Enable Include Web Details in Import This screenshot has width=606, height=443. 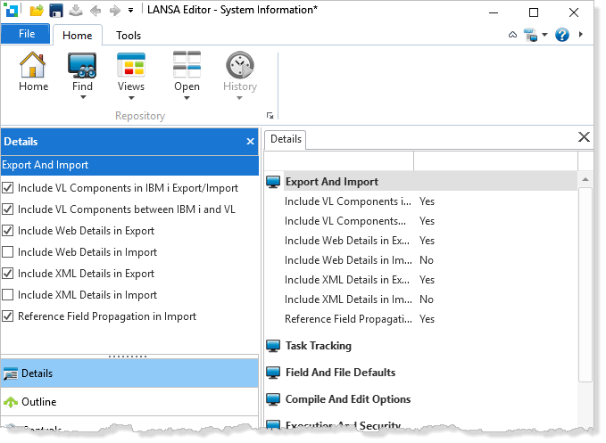(8, 252)
